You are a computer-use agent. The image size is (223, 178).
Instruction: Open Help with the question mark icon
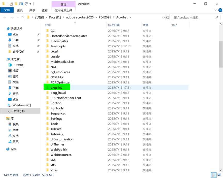point(220,10)
